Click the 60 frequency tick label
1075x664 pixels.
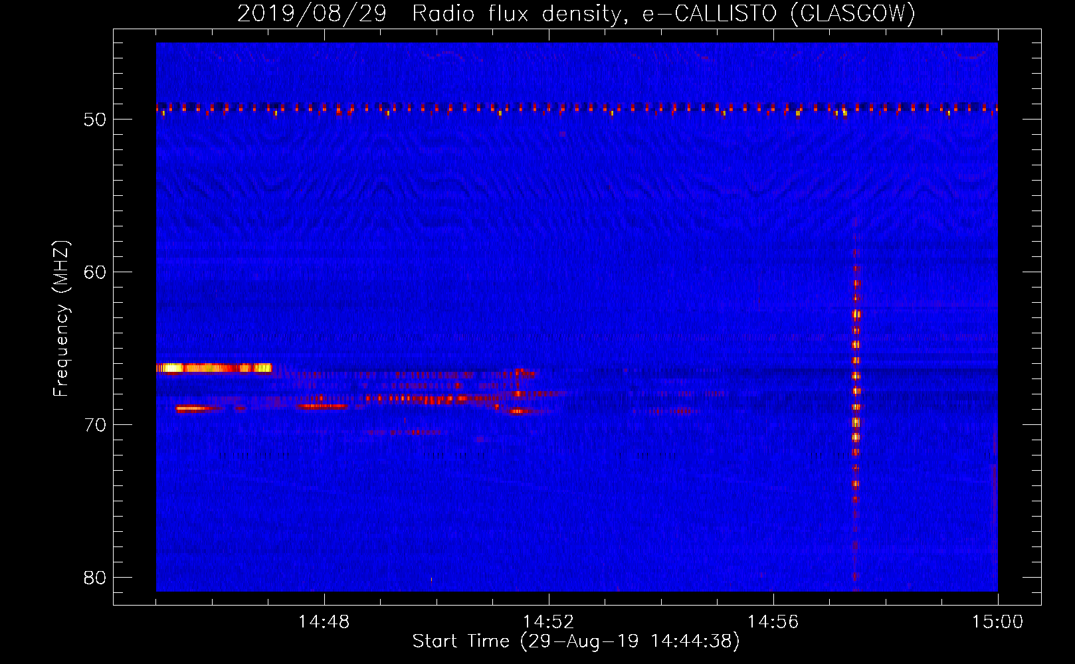(x=95, y=272)
